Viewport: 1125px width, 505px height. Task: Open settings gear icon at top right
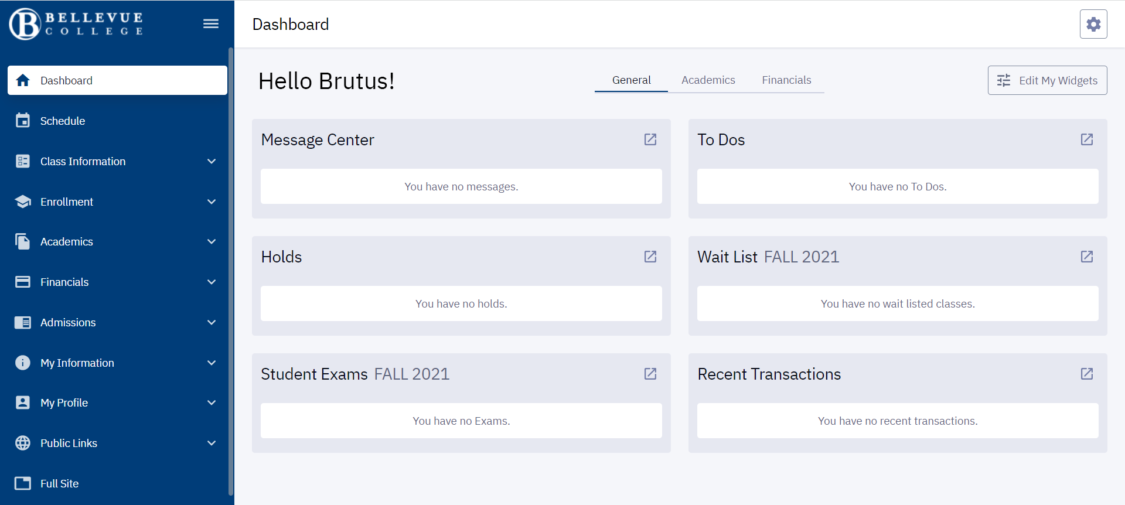pyautogui.click(x=1093, y=24)
